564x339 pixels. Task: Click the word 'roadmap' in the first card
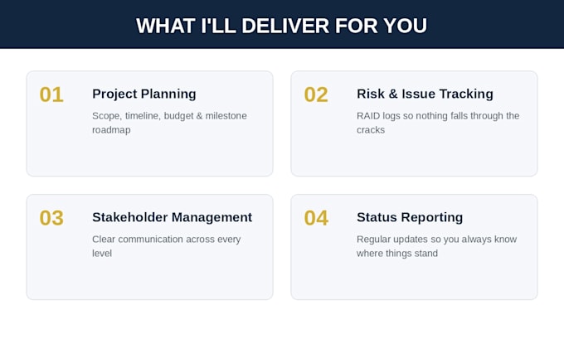[111, 130]
